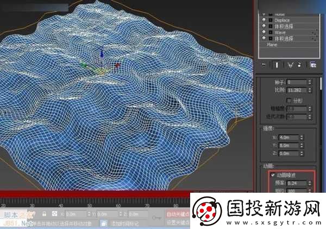Open Configure Modifier Sets icon
The image size is (326, 229).
click(313, 65)
